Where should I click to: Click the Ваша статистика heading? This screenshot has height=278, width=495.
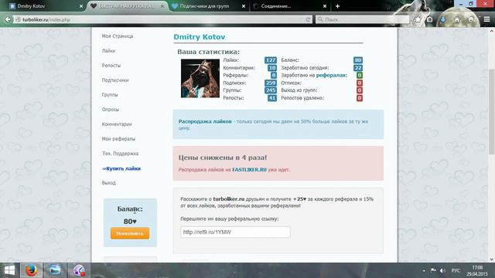[x=208, y=52]
